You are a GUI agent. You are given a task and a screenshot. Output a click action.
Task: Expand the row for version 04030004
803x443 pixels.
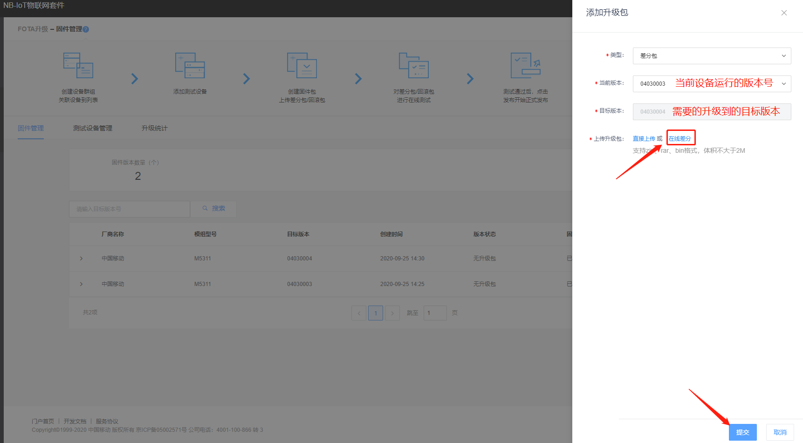pyautogui.click(x=81, y=259)
